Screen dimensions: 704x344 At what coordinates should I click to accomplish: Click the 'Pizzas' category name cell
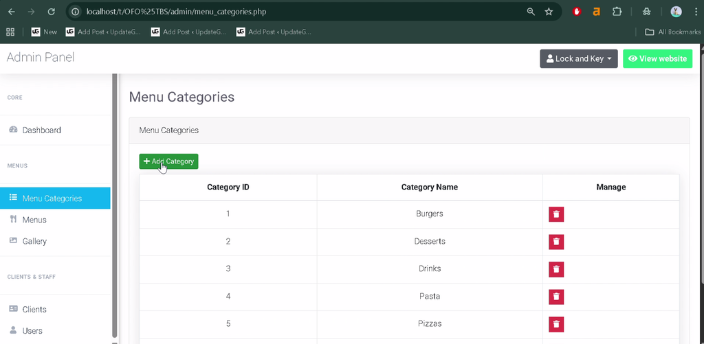pos(430,324)
